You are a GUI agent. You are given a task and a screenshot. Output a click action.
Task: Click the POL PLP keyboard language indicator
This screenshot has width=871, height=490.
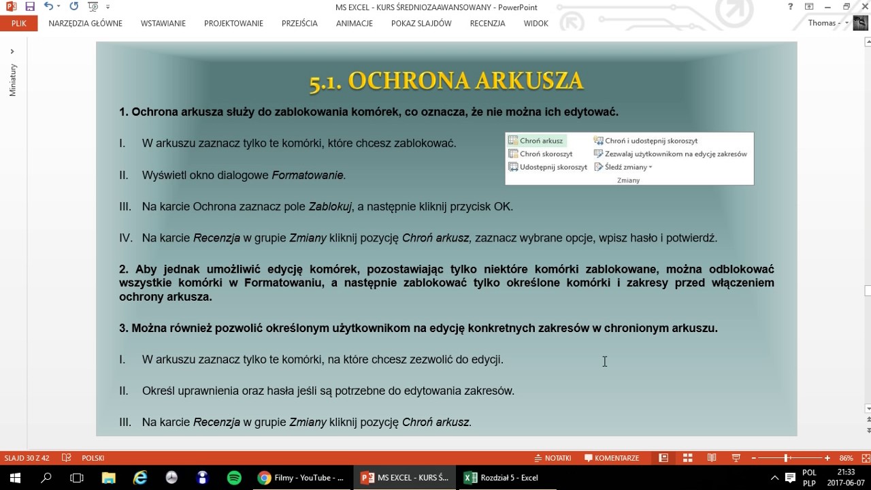pyautogui.click(x=809, y=478)
